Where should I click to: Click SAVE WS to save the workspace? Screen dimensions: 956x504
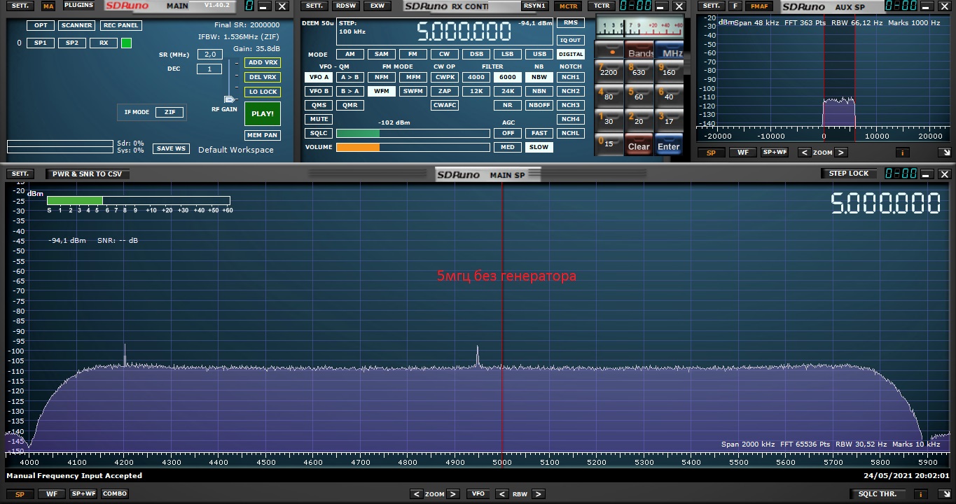pyautogui.click(x=171, y=148)
